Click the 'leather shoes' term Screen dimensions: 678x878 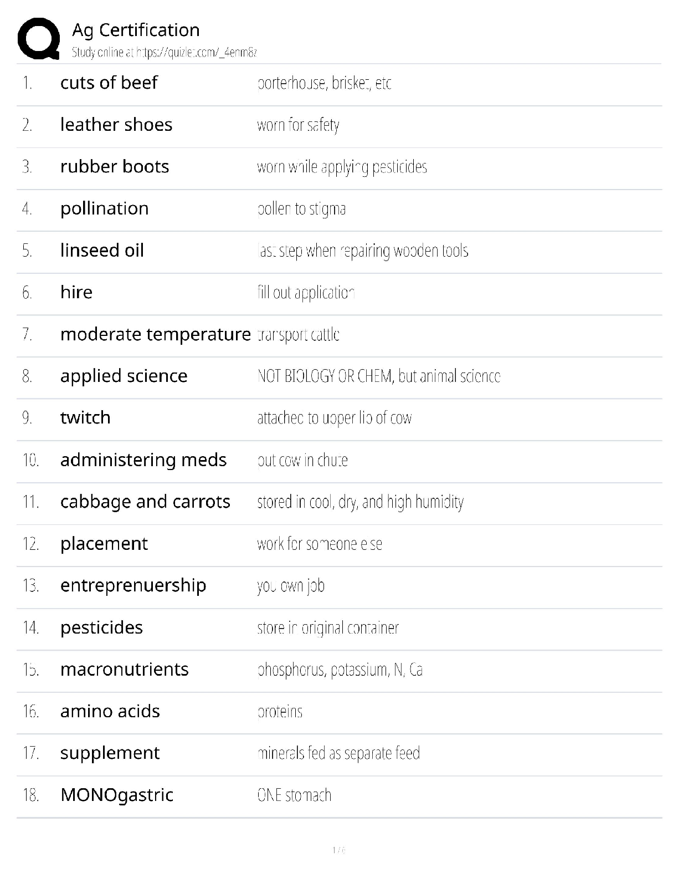click(116, 125)
